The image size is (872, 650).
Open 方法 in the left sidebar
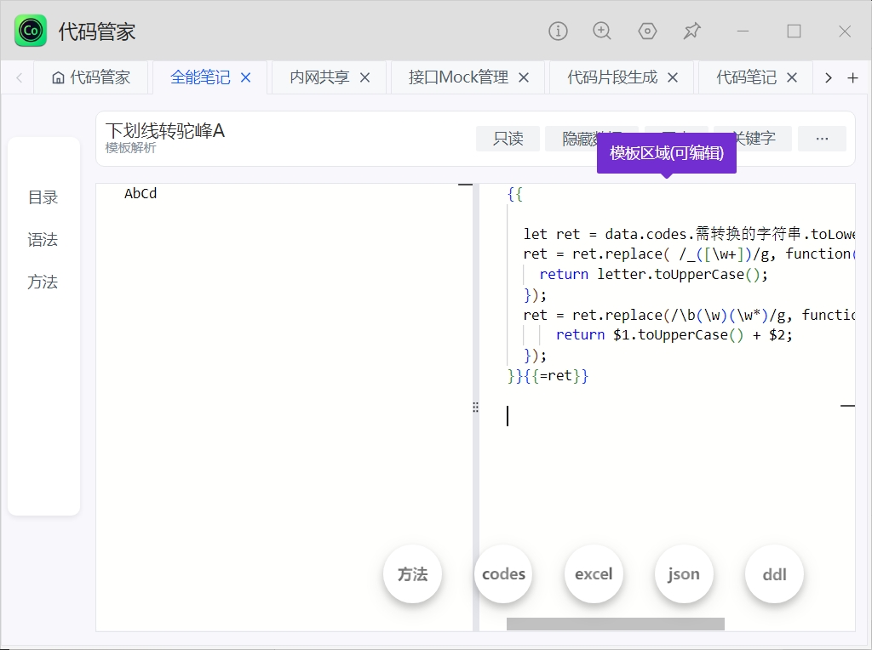click(x=43, y=282)
